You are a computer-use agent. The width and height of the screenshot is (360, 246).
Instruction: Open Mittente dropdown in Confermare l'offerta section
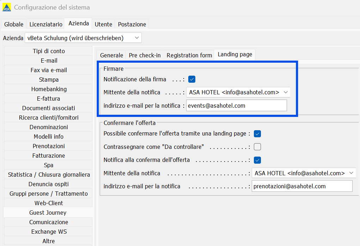point(304,173)
